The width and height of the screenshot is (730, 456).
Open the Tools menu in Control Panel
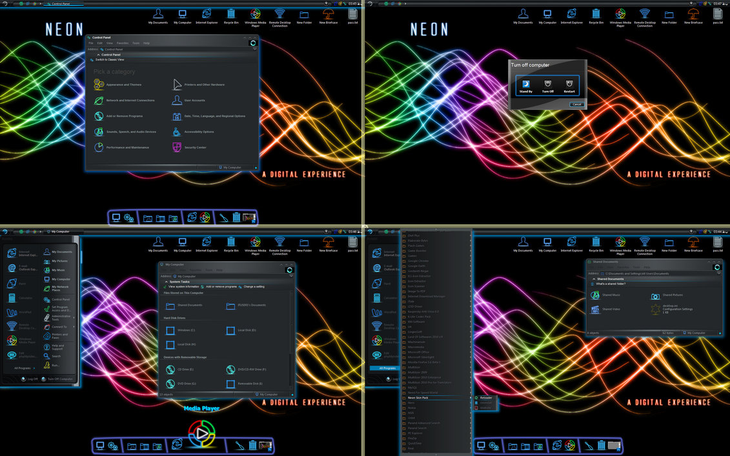136,43
